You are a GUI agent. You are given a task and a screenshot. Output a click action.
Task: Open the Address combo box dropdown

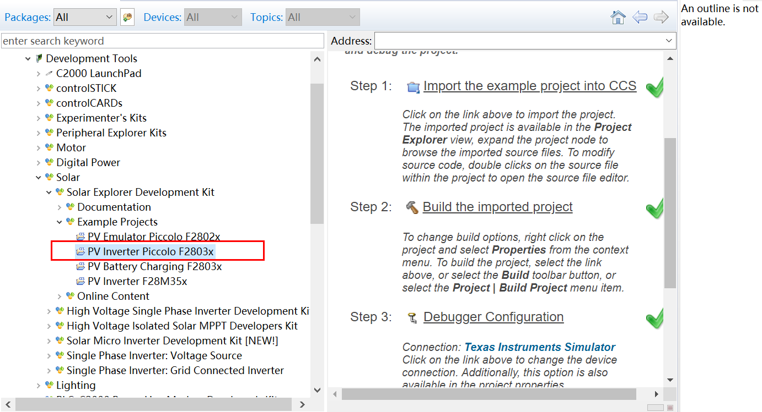(x=669, y=41)
